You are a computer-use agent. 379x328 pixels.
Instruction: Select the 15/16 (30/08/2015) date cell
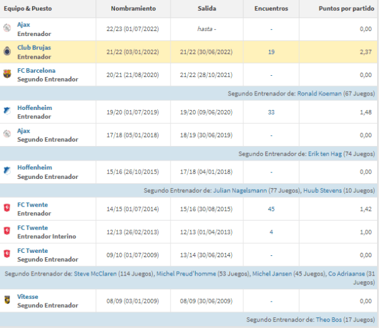206,209
